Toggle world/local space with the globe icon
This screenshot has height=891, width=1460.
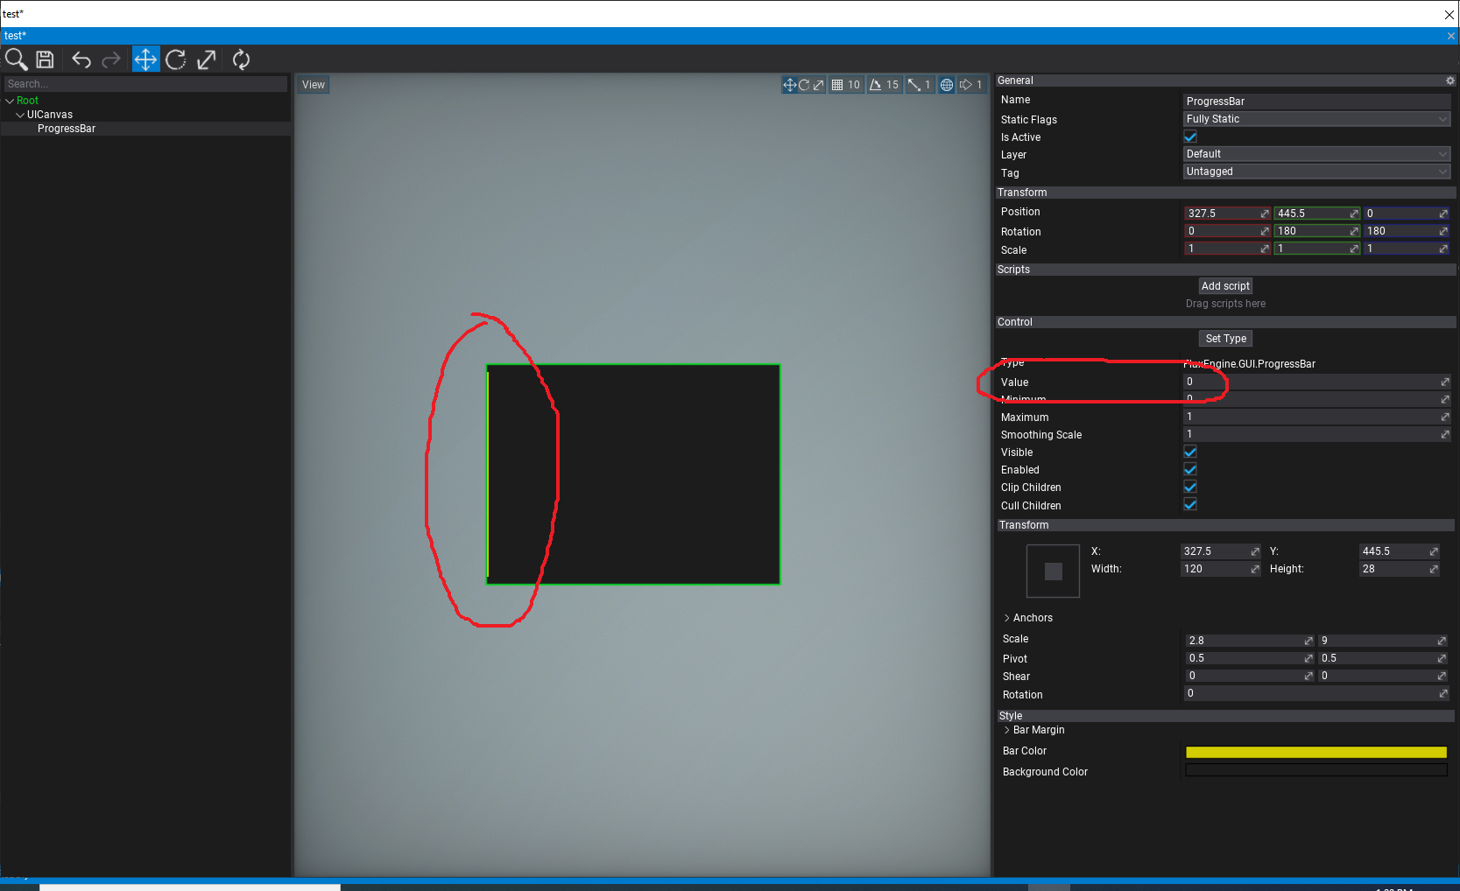(x=946, y=84)
